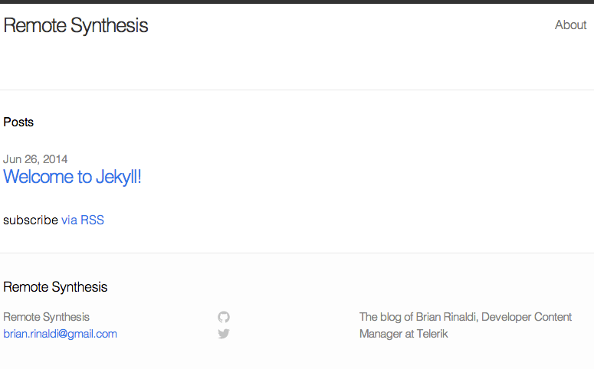Open the GitHub icon link in footer
The height and width of the screenshot is (369, 594).
[x=224, y=317]
